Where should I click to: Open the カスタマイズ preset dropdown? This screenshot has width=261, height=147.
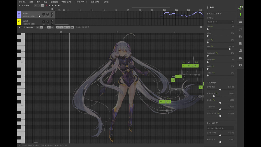click(220, 22)
